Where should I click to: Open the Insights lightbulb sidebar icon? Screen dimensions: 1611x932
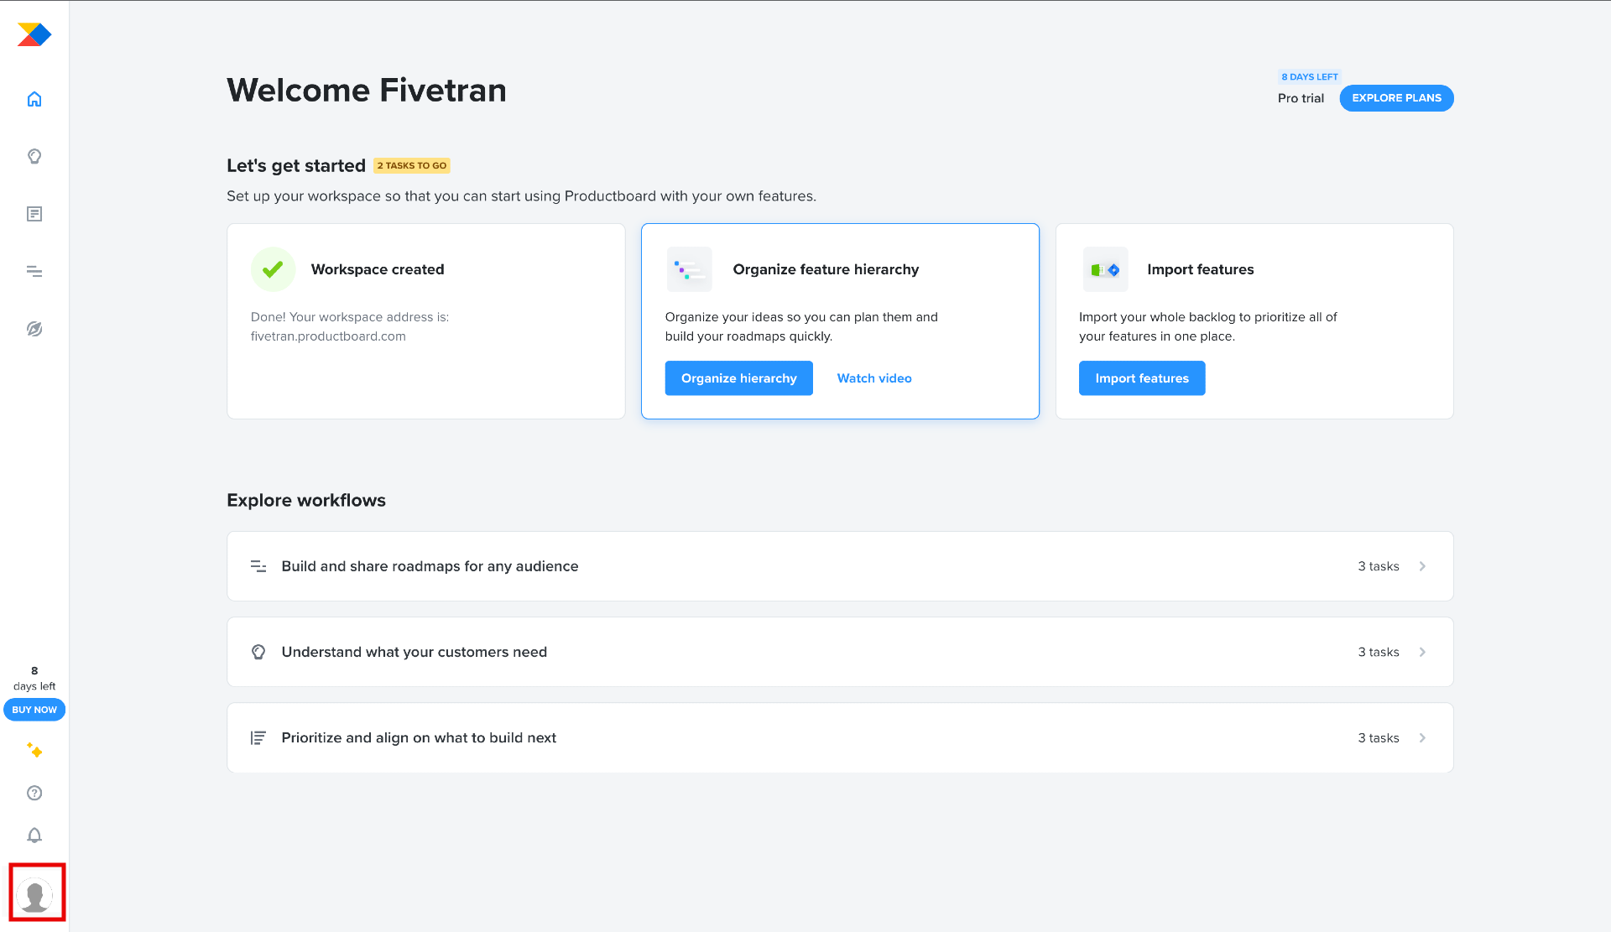[x=34, y=156]
